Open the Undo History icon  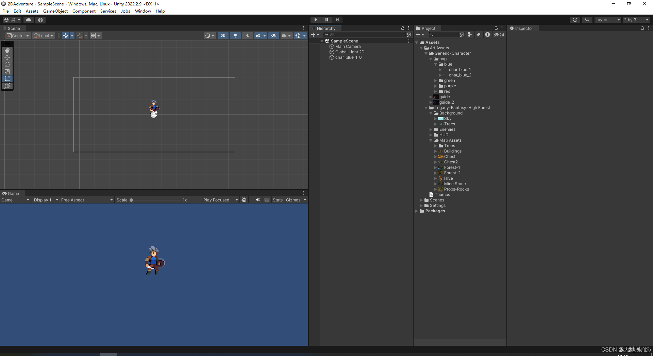tap(575, 20)
